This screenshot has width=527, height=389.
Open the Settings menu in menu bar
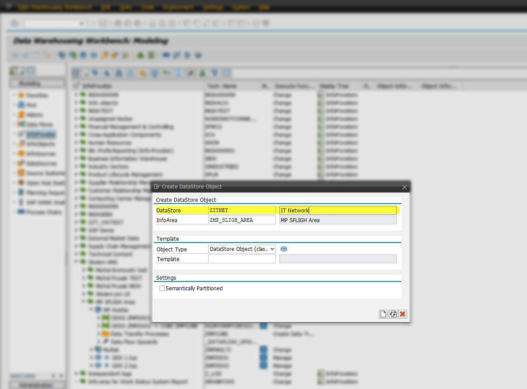pos(213,8)
